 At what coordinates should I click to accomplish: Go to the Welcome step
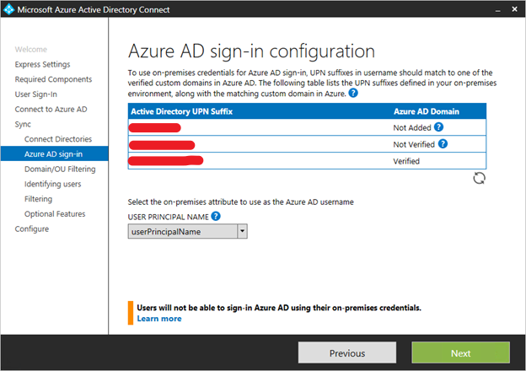click(31, 49)
